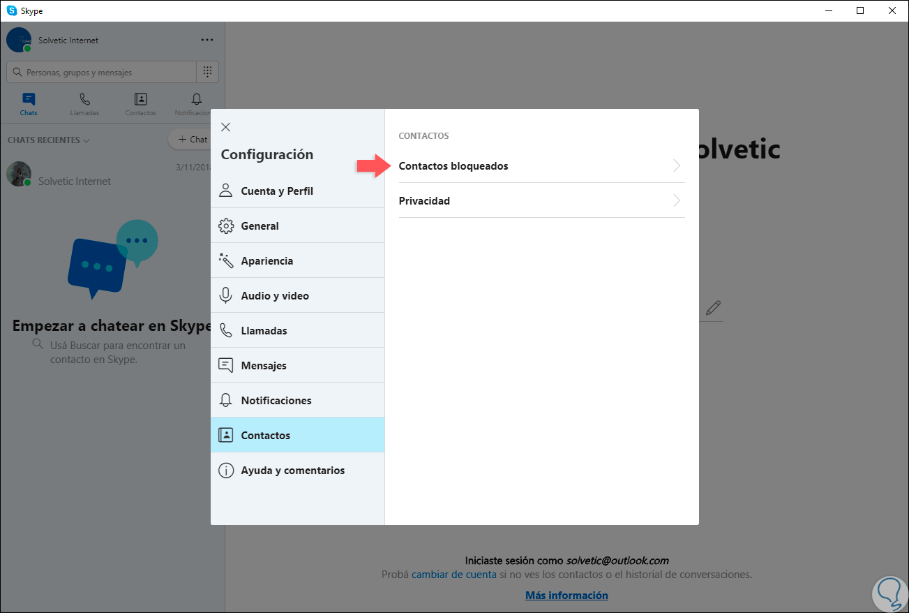Screen dimensions: 909x613
Task: Click the contact card icon beside Contactos in settings
Action: tap(225, 435)
